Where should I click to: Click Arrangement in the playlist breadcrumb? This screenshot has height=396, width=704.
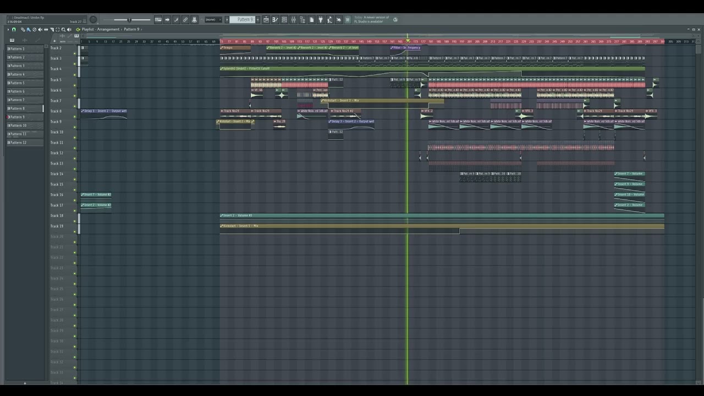(108, 29)
